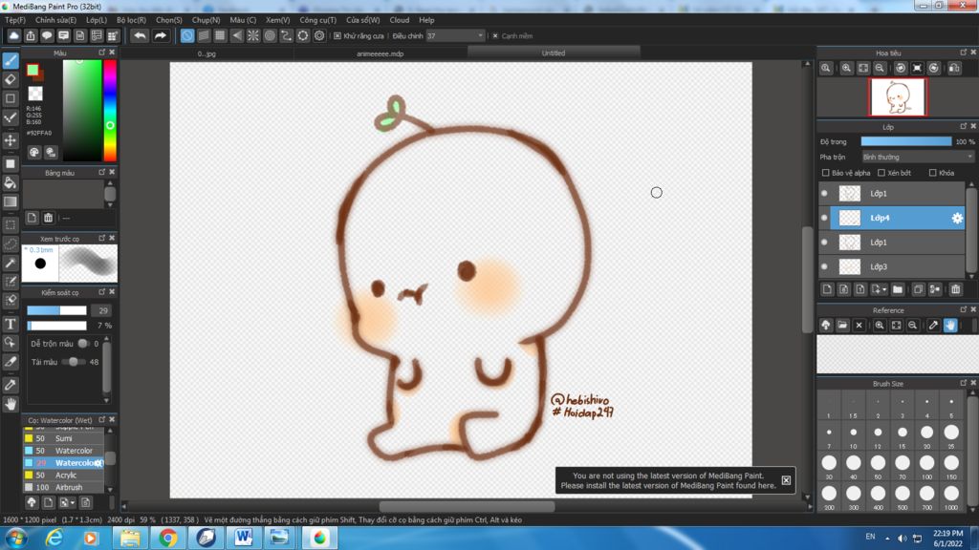Select the Lasso selection tool
This screenshot has height=550, width=979.
(x=11, y=243)
